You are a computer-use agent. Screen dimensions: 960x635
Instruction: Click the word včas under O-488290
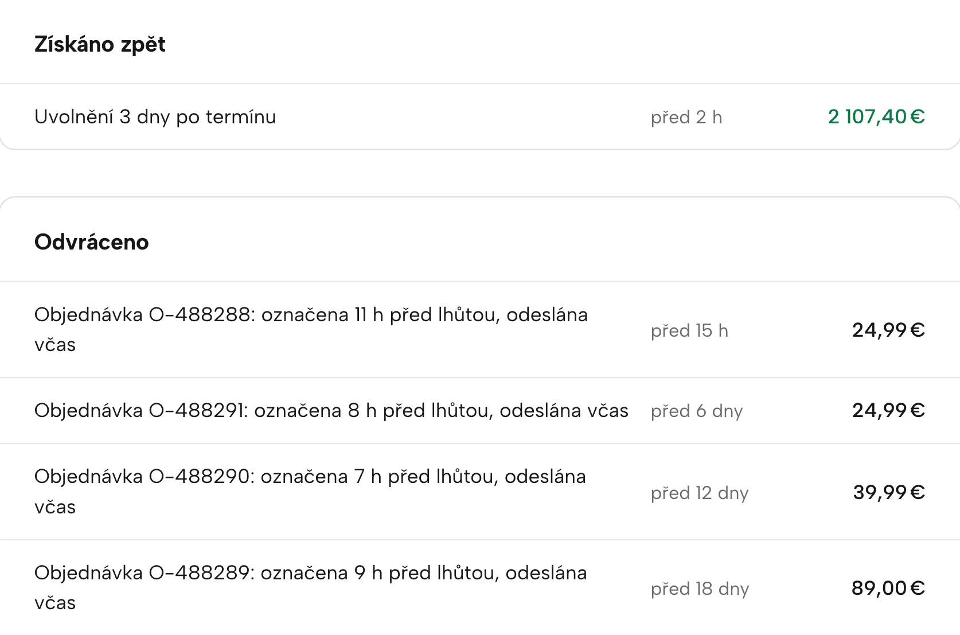55,508
